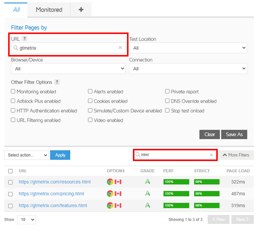Viewport: 257px width, 229px height.
Task: Select all rows with header checkbox
Action: click(10, 171)
